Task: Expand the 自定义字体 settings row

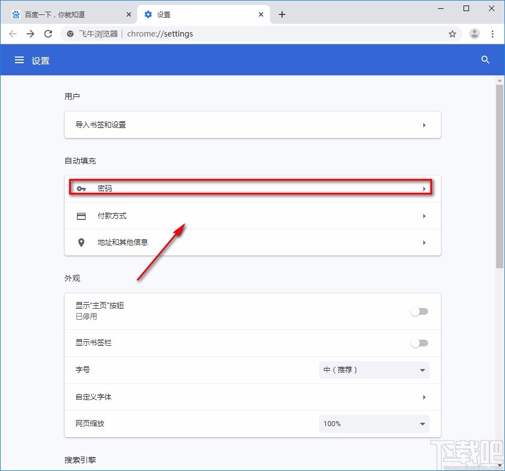Action: click(252, 397)
